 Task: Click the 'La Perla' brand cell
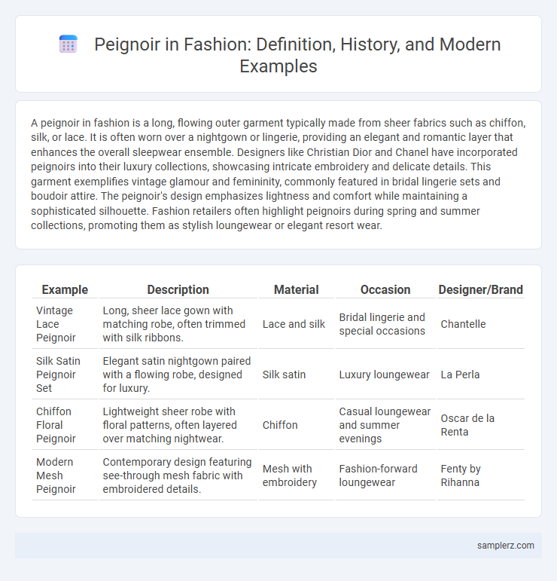click(x=480, y=375)
